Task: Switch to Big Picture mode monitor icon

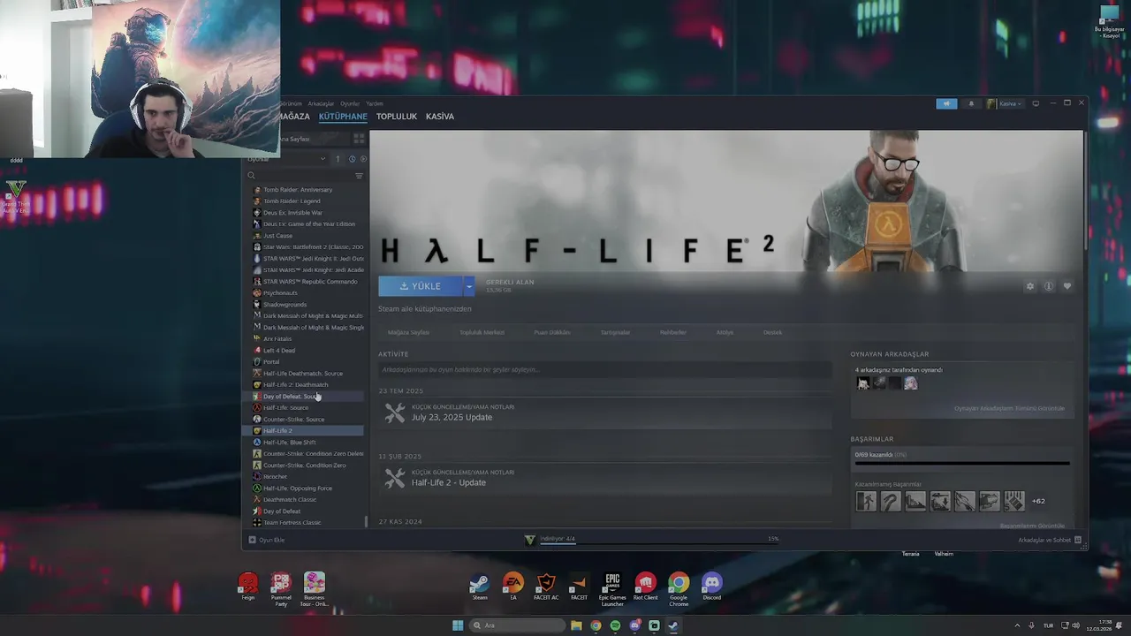Action: point(1036,103)
